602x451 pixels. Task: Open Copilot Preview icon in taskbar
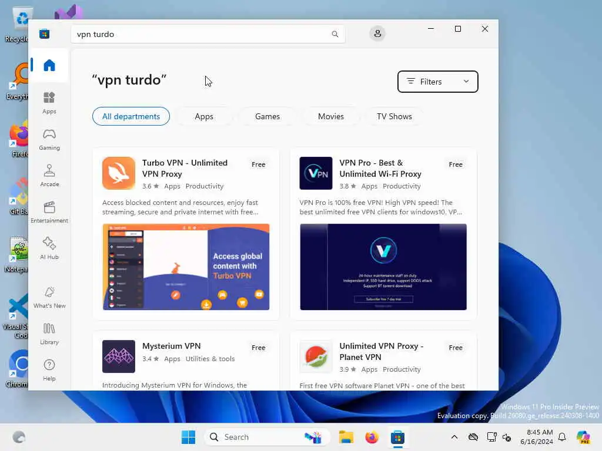583,437
